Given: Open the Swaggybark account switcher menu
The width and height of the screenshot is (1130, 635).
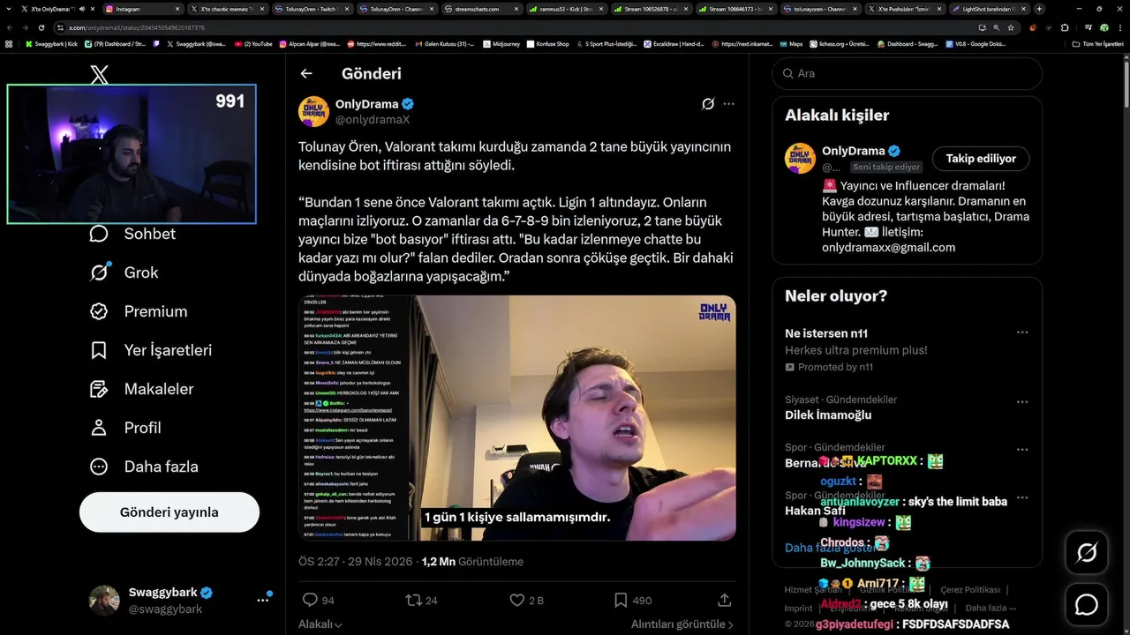Looking at the screenshot, I should 263,600.
